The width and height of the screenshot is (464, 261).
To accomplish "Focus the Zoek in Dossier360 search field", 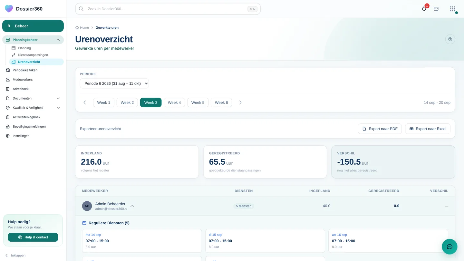I will tap(168, 9).
